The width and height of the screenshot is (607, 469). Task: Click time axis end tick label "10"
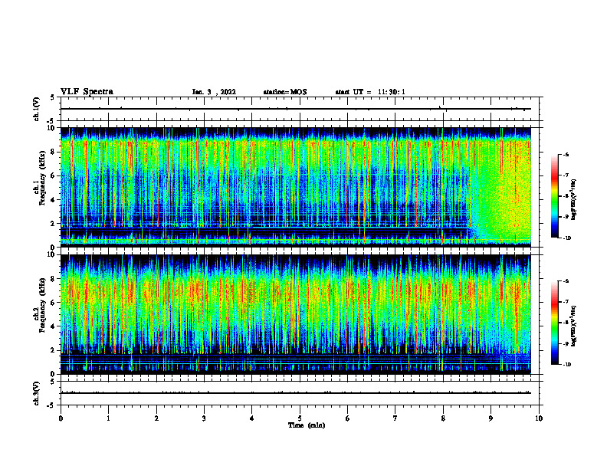[x=539, y=418]
